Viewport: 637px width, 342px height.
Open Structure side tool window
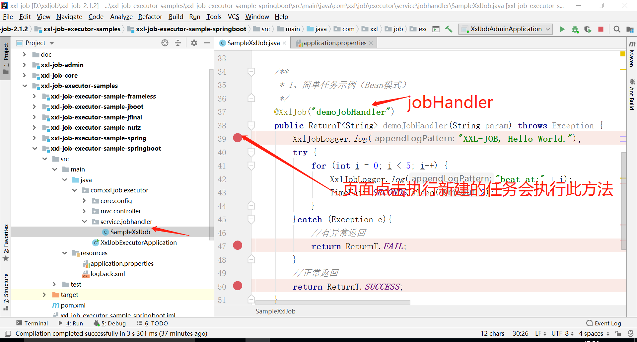(x=6, y=292)
